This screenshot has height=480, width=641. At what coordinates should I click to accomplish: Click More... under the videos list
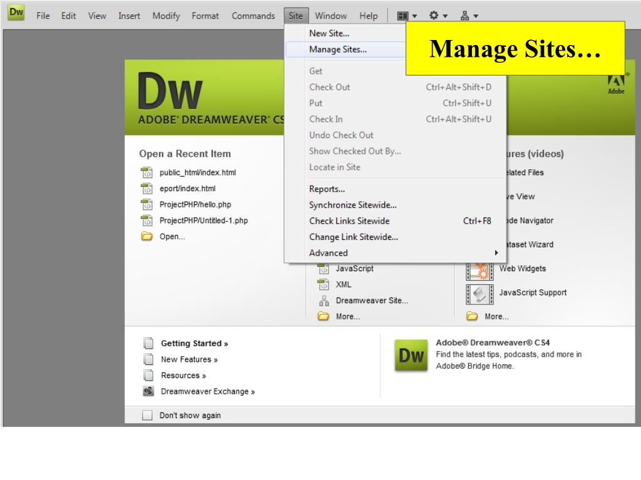pos(496,316)
